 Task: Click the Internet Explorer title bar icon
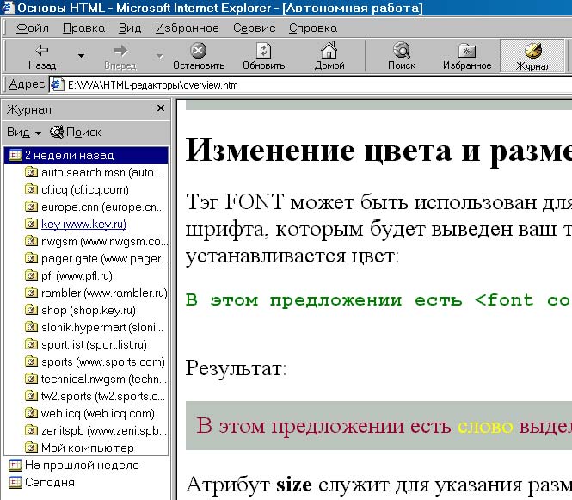pyautogui.click(x=7, y=7)
